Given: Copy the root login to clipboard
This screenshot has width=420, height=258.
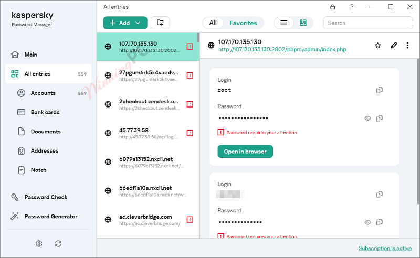Looking at the screenshot, I should coord(379,90).
